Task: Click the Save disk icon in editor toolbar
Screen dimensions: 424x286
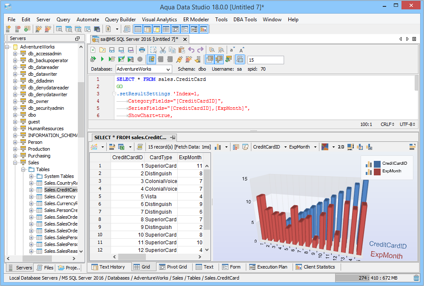Action: pos(112,50)
